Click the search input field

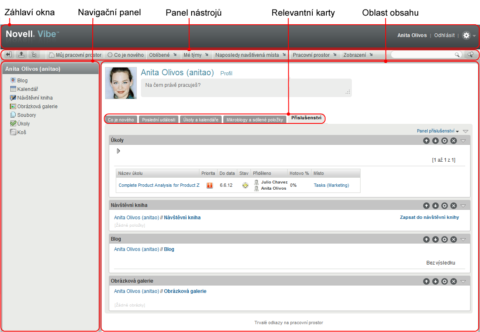(424, 55)
